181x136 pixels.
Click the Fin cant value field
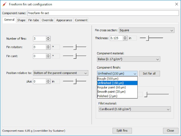(x=40, y=56)
